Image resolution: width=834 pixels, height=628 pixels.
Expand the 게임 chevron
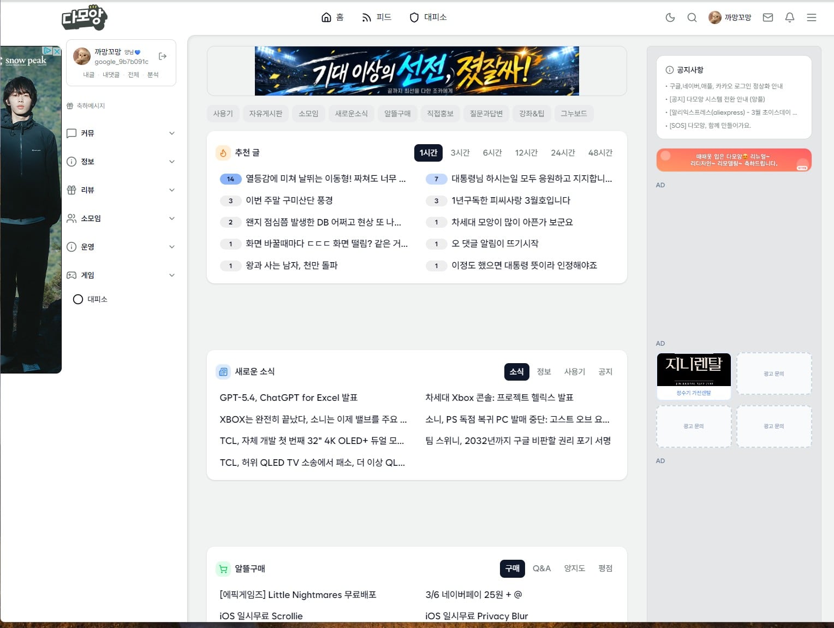click(172, 275)
